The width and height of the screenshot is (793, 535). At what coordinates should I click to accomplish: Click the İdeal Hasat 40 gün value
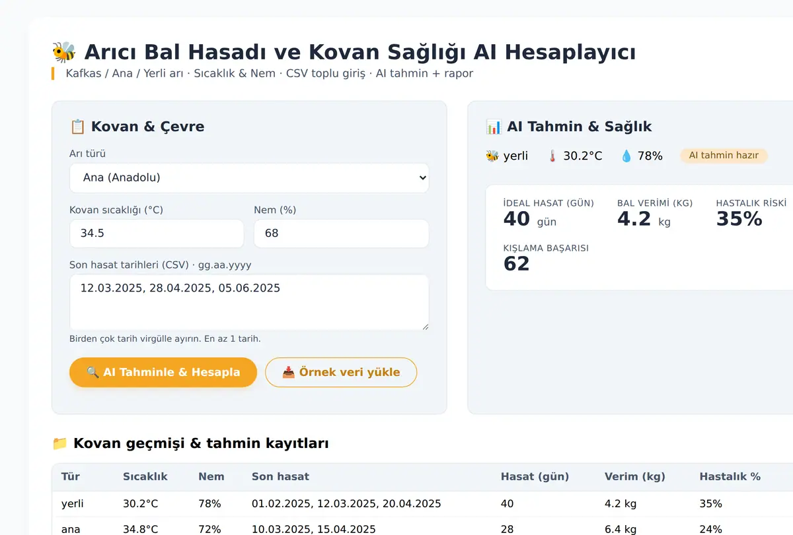[x=530, y=219]
